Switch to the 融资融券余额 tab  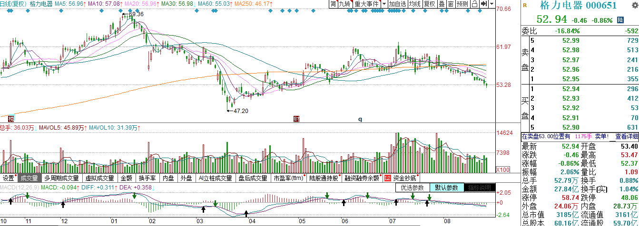pos(363,179)
